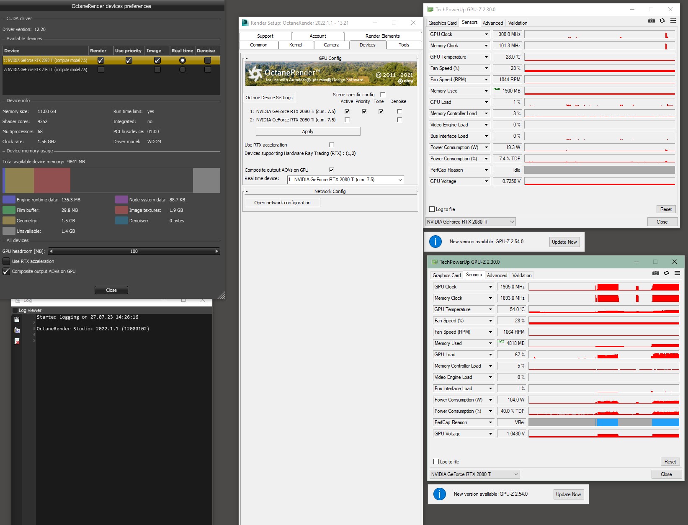Click left arrow of GPU headroom slider

coord(51,251)
